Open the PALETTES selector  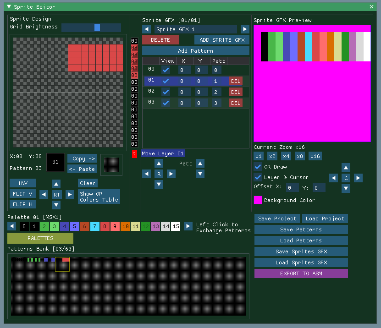pos(40,238)
